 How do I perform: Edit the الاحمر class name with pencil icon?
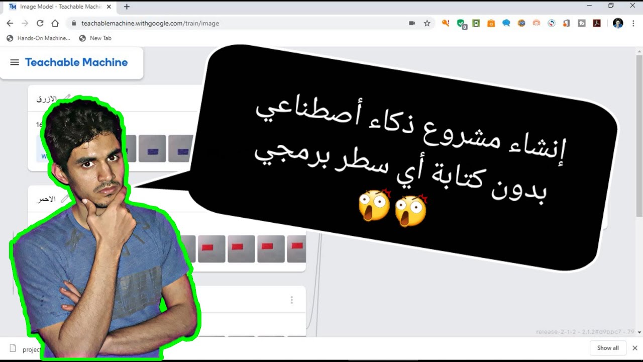click(x=65, y=199)
